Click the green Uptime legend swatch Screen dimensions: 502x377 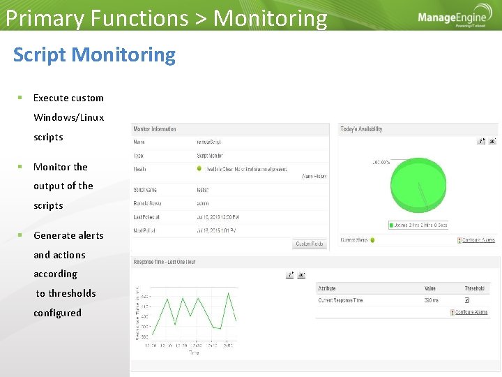391,226
